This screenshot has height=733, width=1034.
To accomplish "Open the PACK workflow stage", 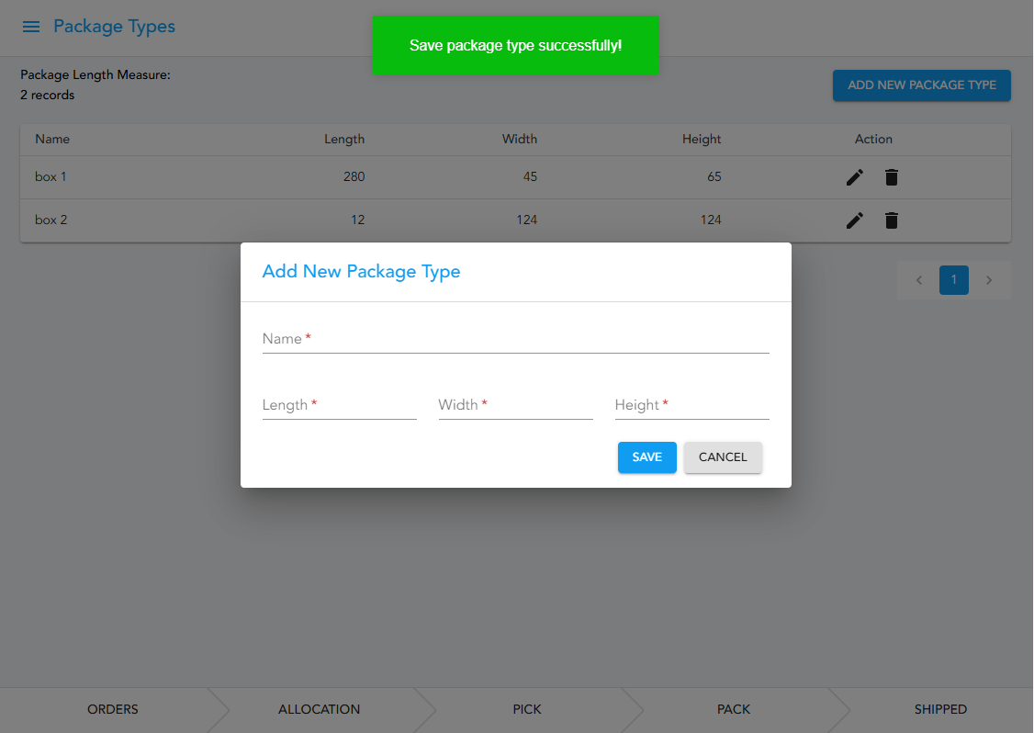I will tap(733, 709).
